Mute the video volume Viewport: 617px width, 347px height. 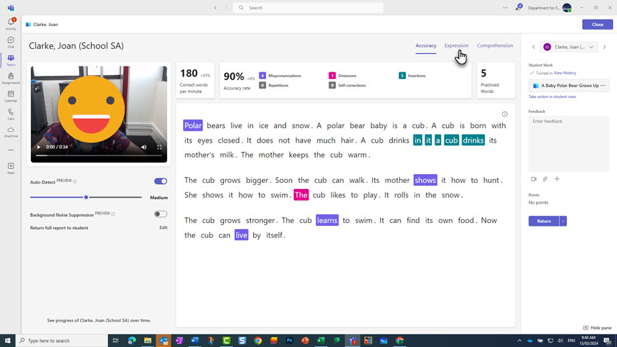click(x=144, y=147)
